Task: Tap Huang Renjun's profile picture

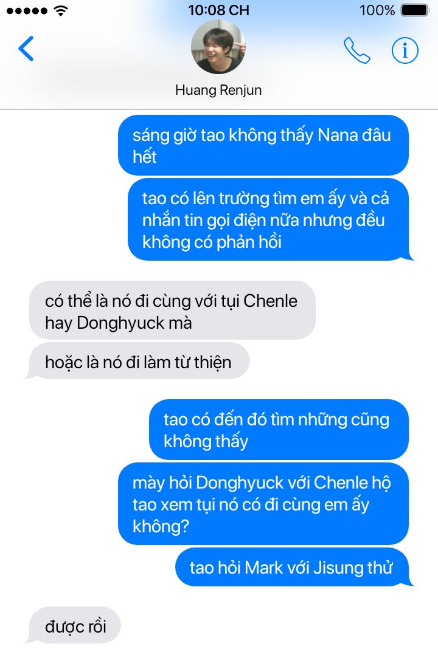Action: click(218, 47)
